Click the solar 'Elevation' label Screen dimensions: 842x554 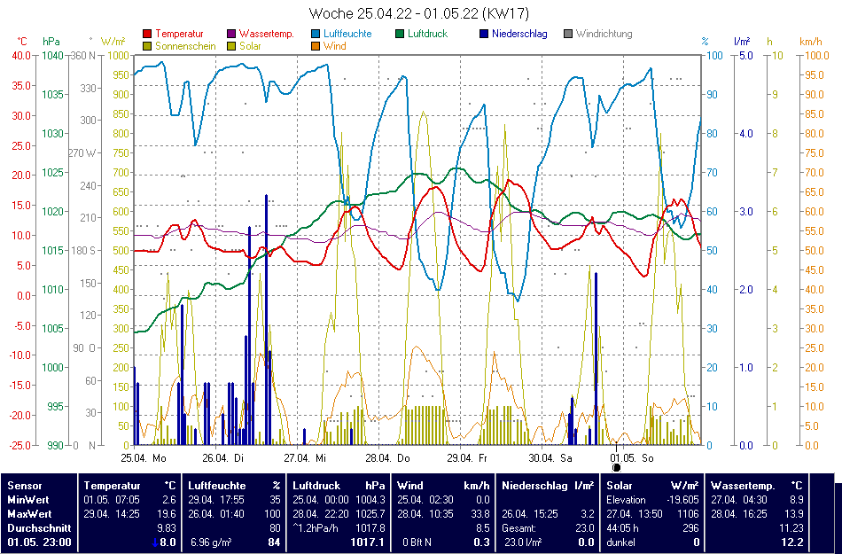(x=628, y=500)
